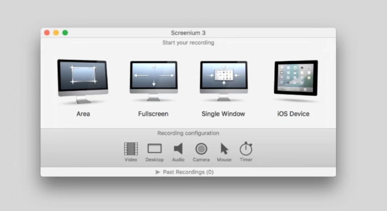
Task: Choose the Fullscreen recording monitor icon
Action: (x=153, y=81)
